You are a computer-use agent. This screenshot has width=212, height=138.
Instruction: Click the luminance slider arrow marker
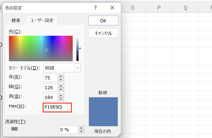pyautogui.click(x=80, y=48)
